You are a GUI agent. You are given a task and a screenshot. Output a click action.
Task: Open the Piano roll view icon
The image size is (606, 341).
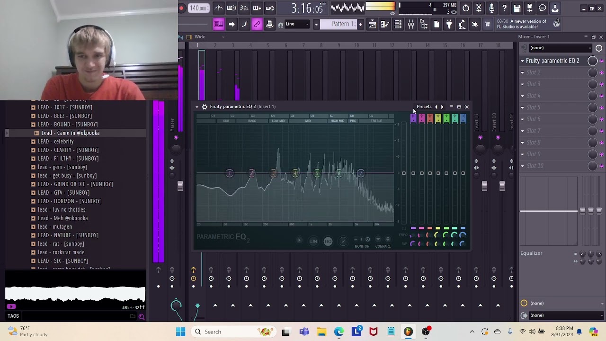tap(385, 24)
